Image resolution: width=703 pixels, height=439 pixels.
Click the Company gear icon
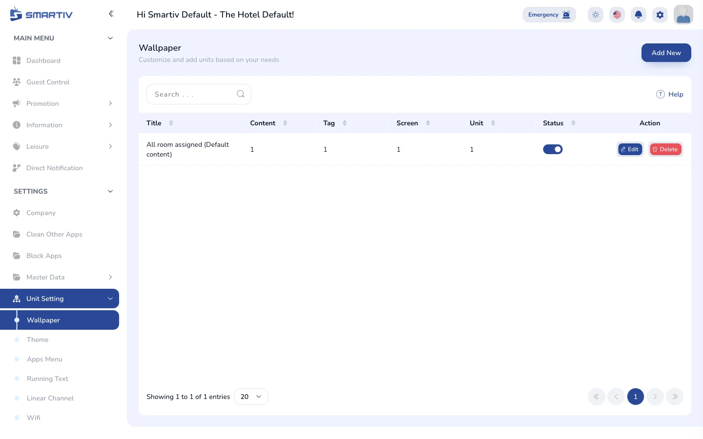point(17,213)
